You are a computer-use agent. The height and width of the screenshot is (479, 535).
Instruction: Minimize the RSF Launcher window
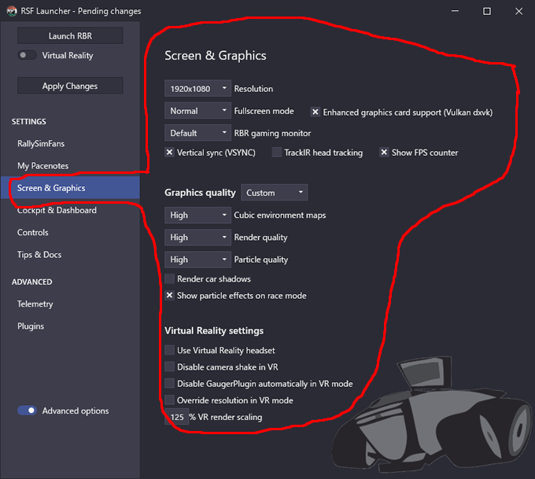click(455, 11)
